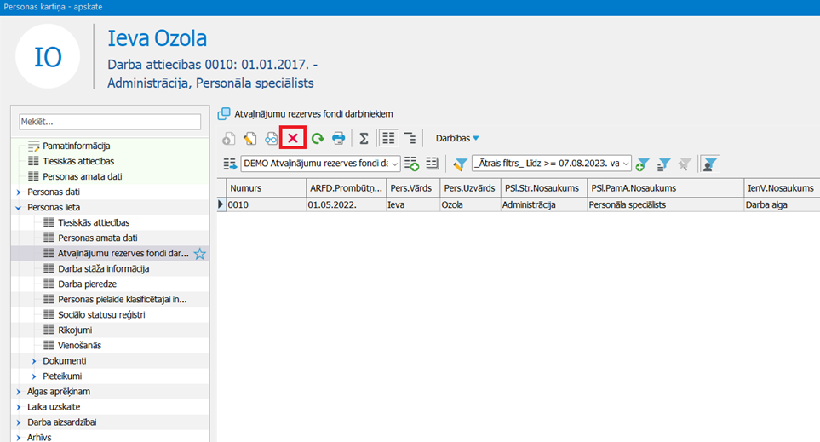
Task: Click the add new record icon
Action: pyautogui.click(x=228, y=139)
